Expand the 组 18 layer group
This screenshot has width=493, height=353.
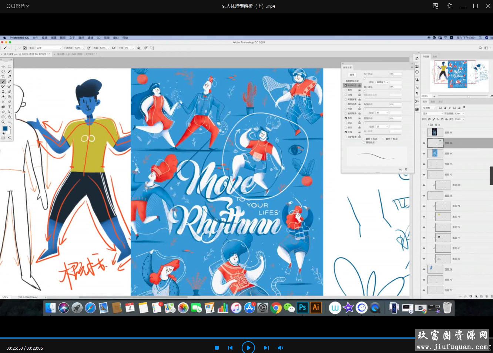(428, 125)
